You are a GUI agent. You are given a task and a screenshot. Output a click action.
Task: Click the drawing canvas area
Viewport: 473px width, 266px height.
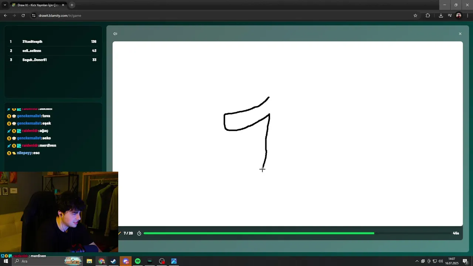[287, 134]
